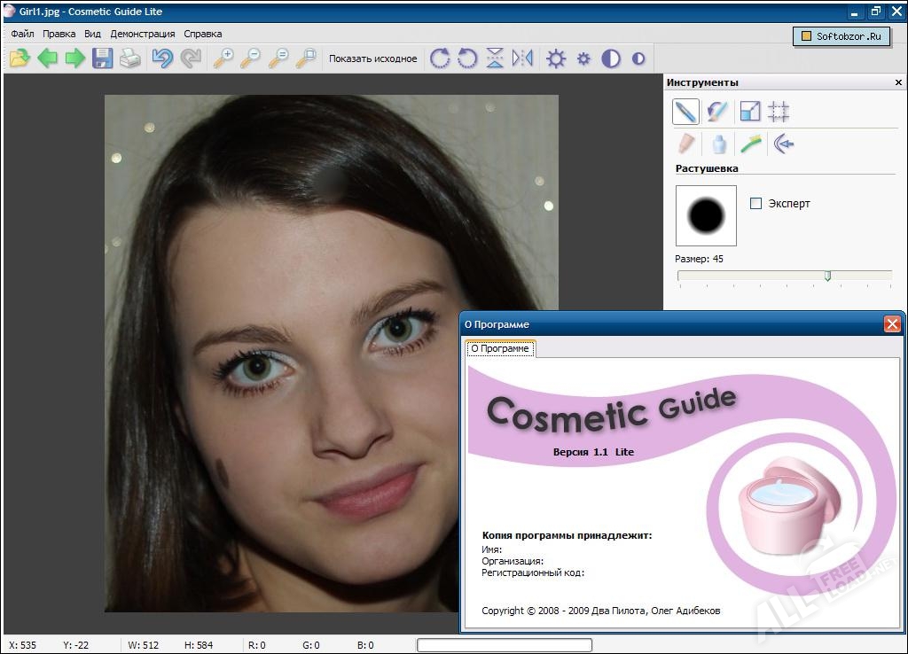Click the zoom in magnifier icon
The width and height of the screenshot is (908, 654).
(x=223, y=58)
